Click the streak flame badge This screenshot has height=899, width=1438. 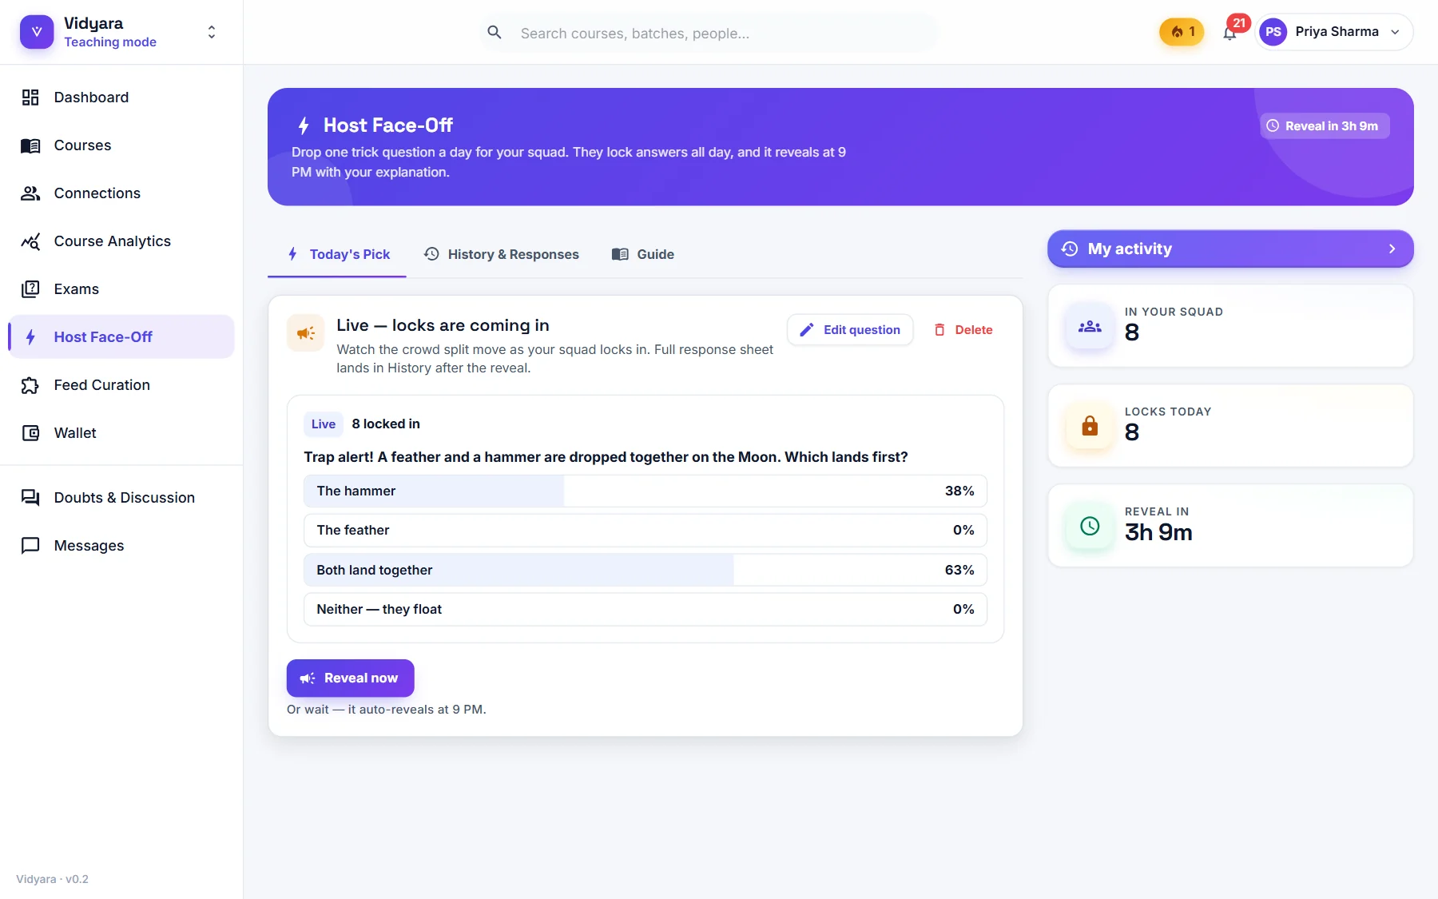1182,32
